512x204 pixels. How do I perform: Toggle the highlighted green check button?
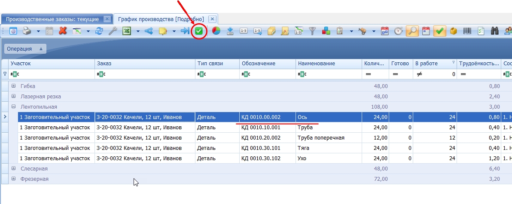440,31
